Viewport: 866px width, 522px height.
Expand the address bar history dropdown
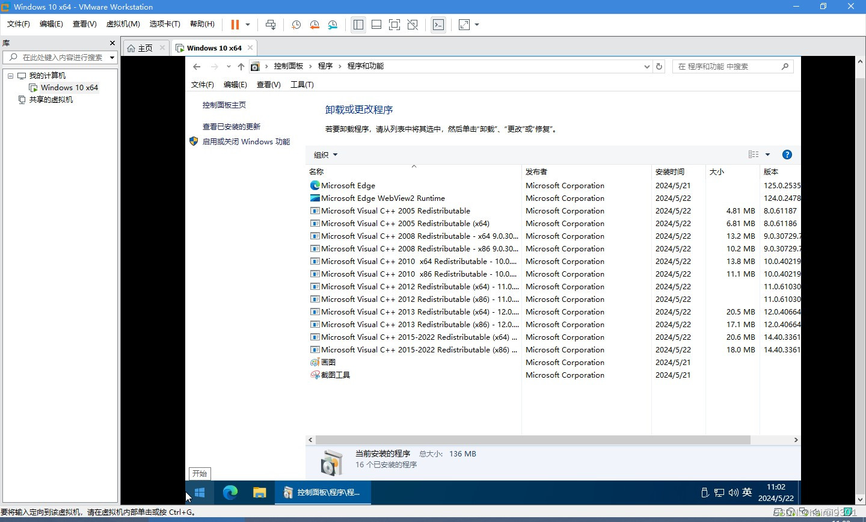tap(646, 67)
